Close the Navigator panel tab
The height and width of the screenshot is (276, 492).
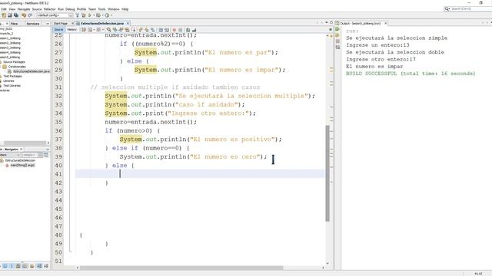coord(22,149)
